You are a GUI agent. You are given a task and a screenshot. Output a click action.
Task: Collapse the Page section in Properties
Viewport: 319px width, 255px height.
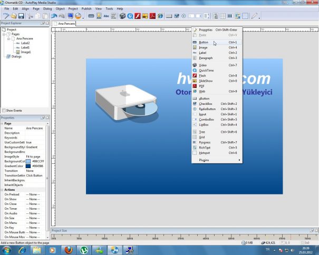[2, 124]
